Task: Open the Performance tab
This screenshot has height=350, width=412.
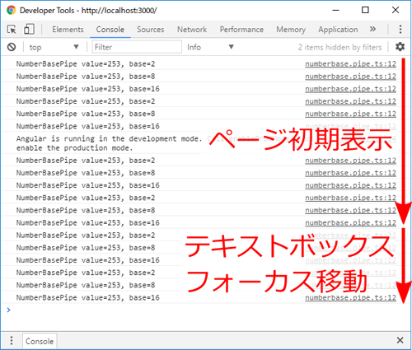Action: tap(241, 29)
